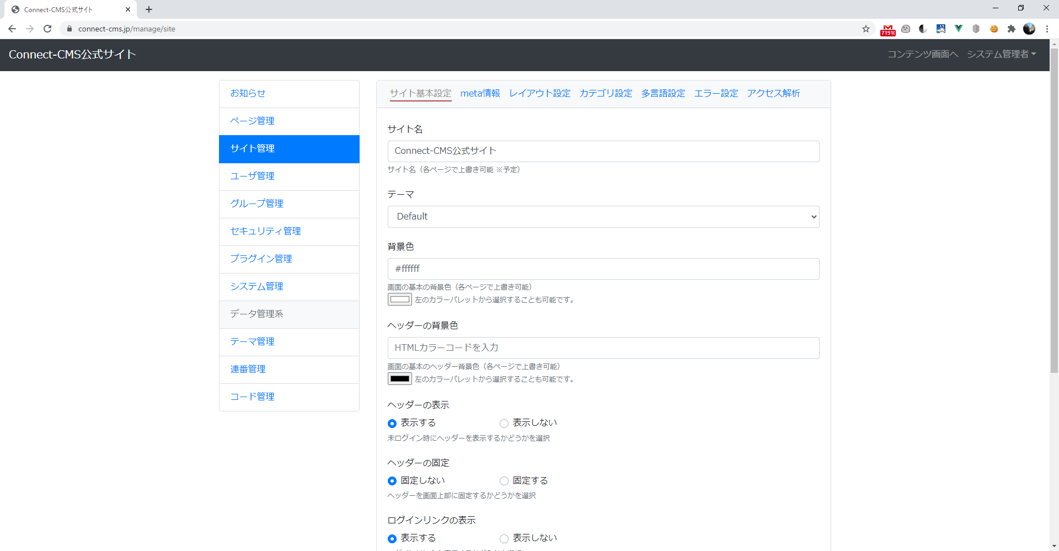Screen dimensions: 1059x551
Task: Click the cookie manager extension icon
Action: pos(994,28)
